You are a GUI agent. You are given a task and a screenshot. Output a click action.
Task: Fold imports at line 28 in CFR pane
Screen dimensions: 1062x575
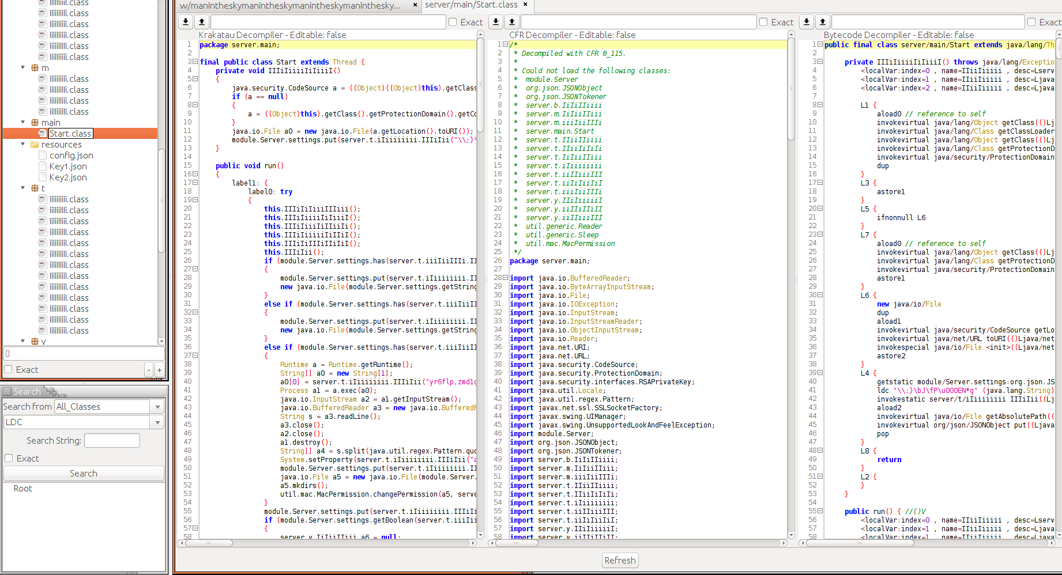point(506,278)
